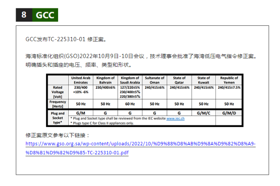This screenshot has height=186, width=280.
Task: Select the Republic of Yemen column header
Action: click(229, 80)
